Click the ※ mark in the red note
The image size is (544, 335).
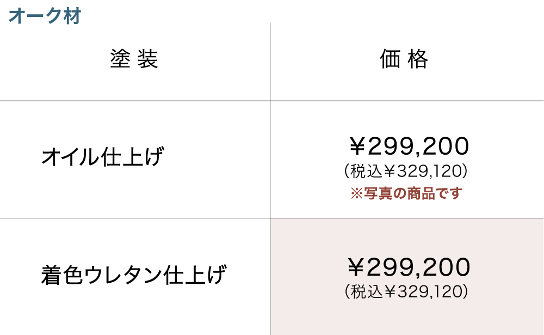356,193
